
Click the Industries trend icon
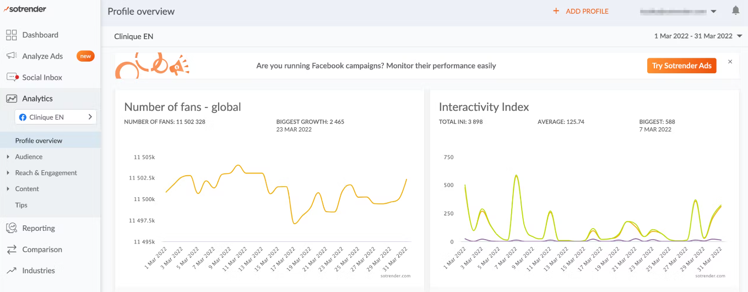[x=12, y=271]
